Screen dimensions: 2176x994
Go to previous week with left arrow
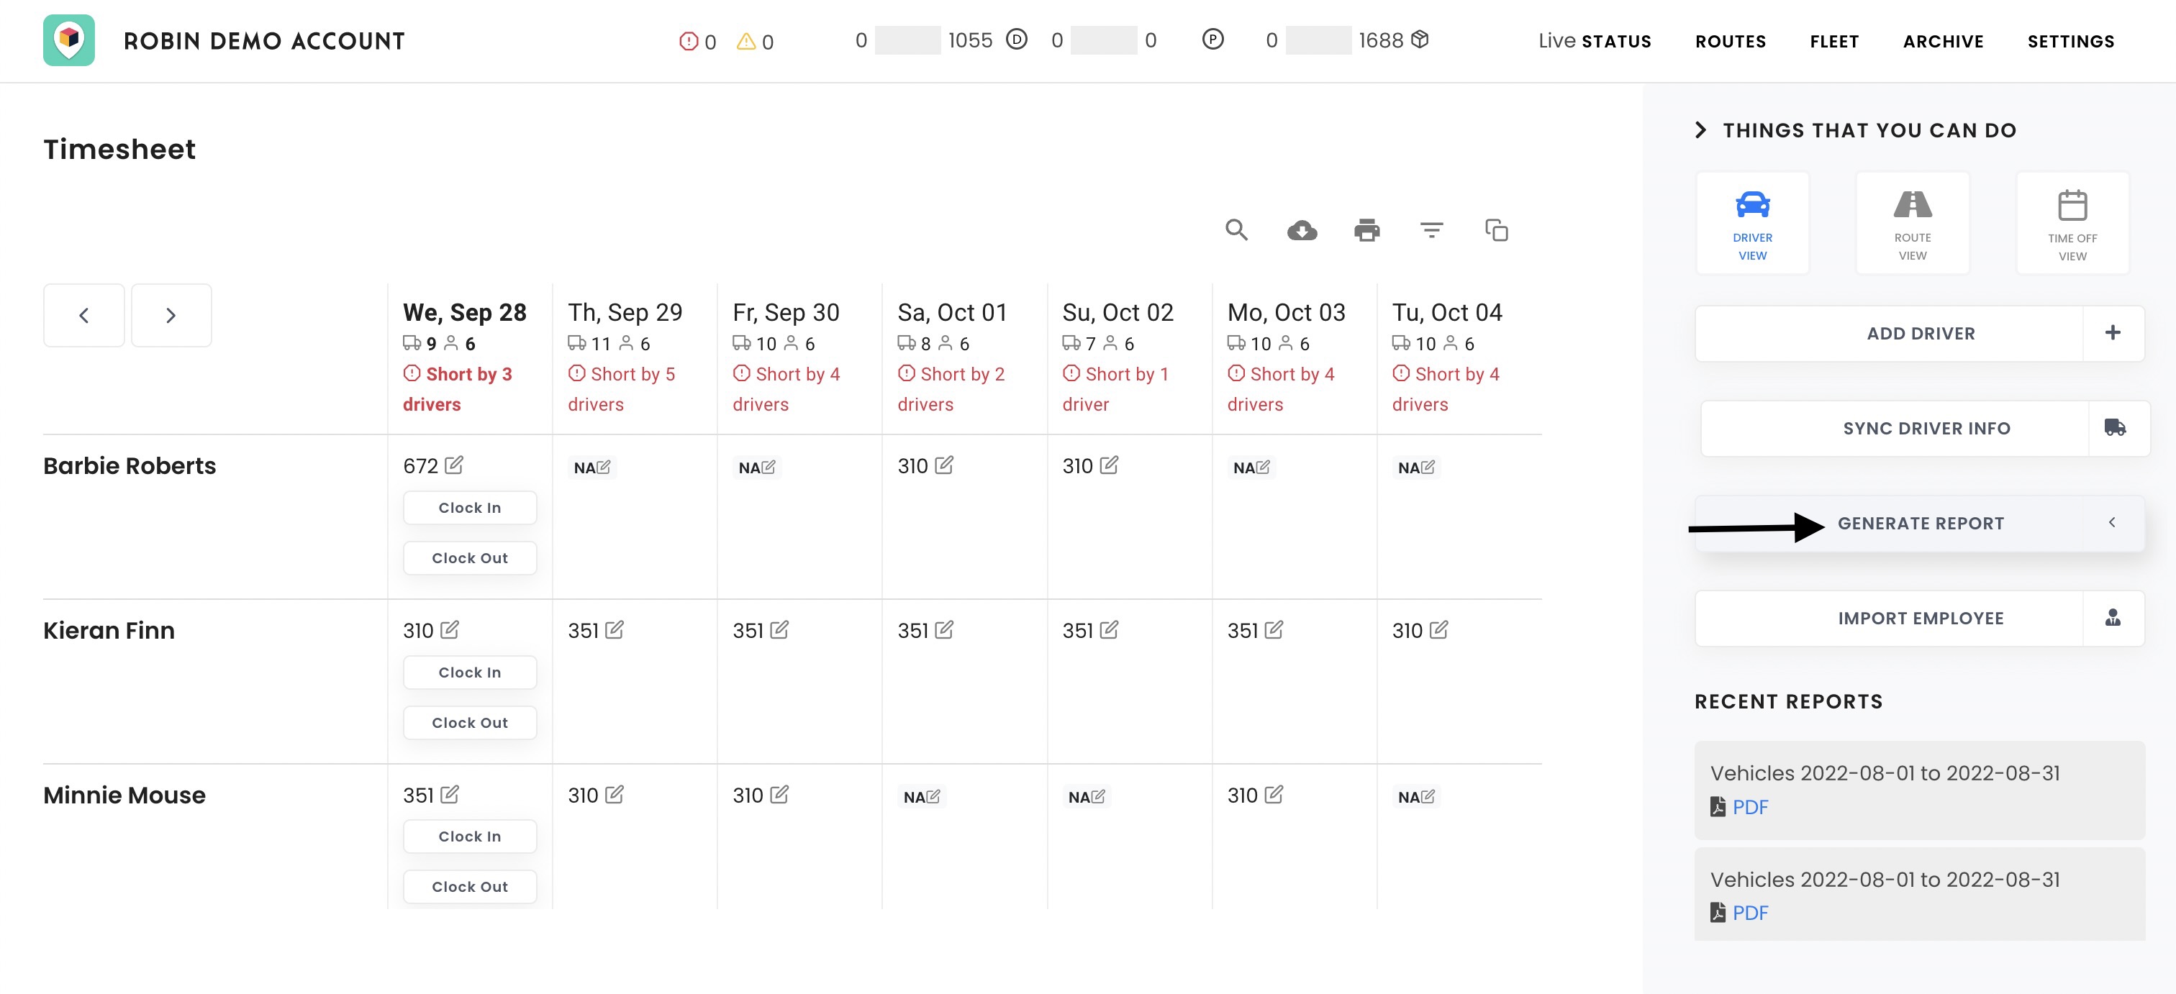pyautogui.click(x=83, y=315)
